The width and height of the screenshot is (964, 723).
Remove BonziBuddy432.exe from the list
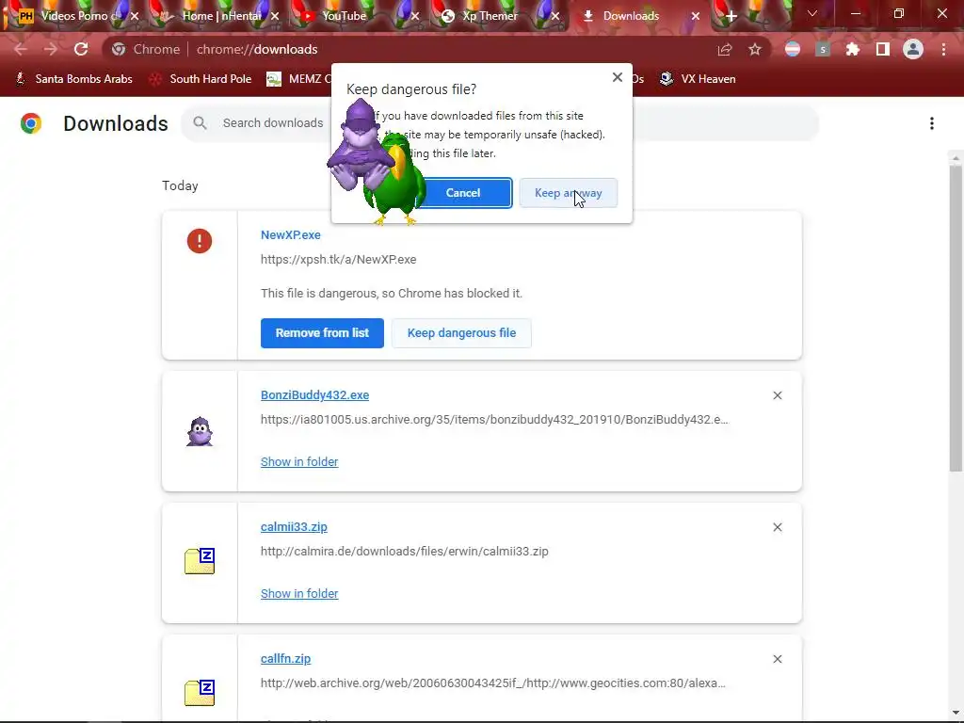(x=777, y=395)
